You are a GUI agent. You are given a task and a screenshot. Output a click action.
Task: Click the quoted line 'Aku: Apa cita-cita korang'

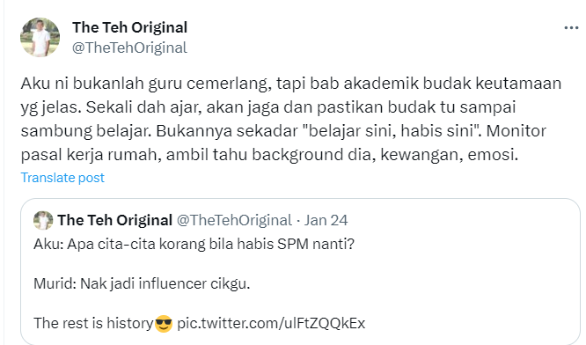pyautogui.click(x=194, y=244)
